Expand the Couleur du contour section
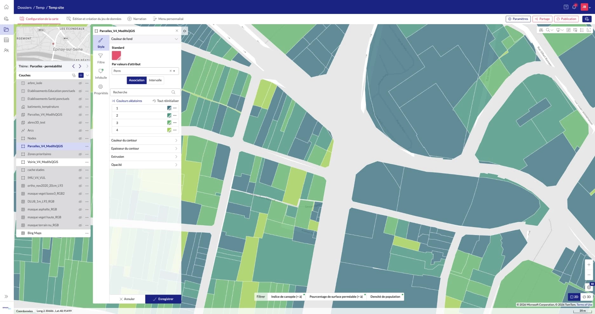The height and width of the screenshot is (314, 595). click(145, 140)
